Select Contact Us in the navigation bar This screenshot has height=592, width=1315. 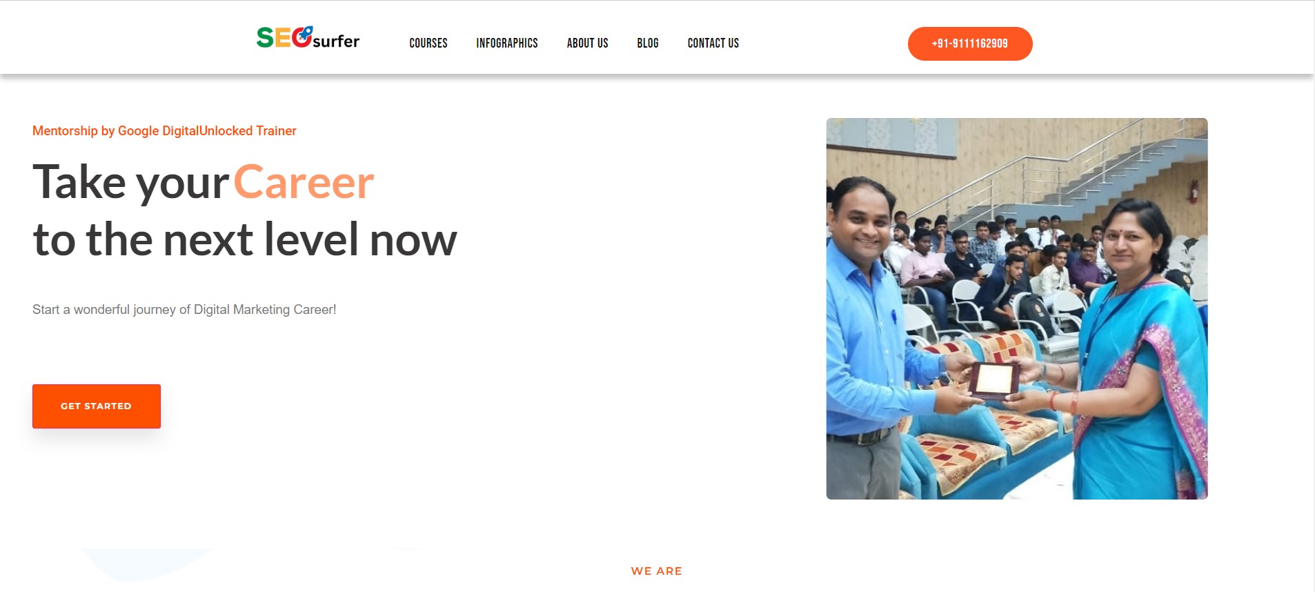tap(713, 43)
